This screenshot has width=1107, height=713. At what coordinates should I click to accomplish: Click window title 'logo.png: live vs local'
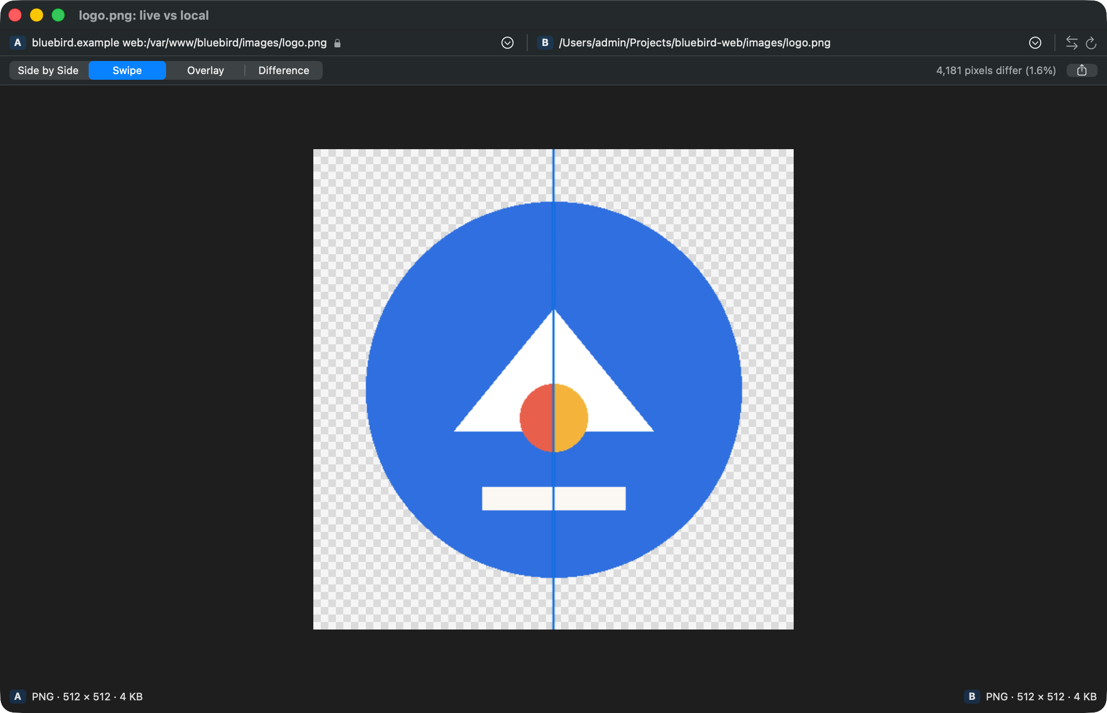click(144, 15)
